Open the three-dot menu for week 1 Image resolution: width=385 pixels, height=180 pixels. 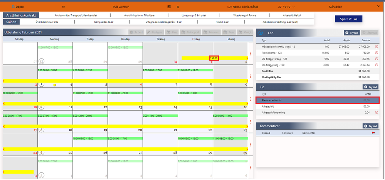250,76
